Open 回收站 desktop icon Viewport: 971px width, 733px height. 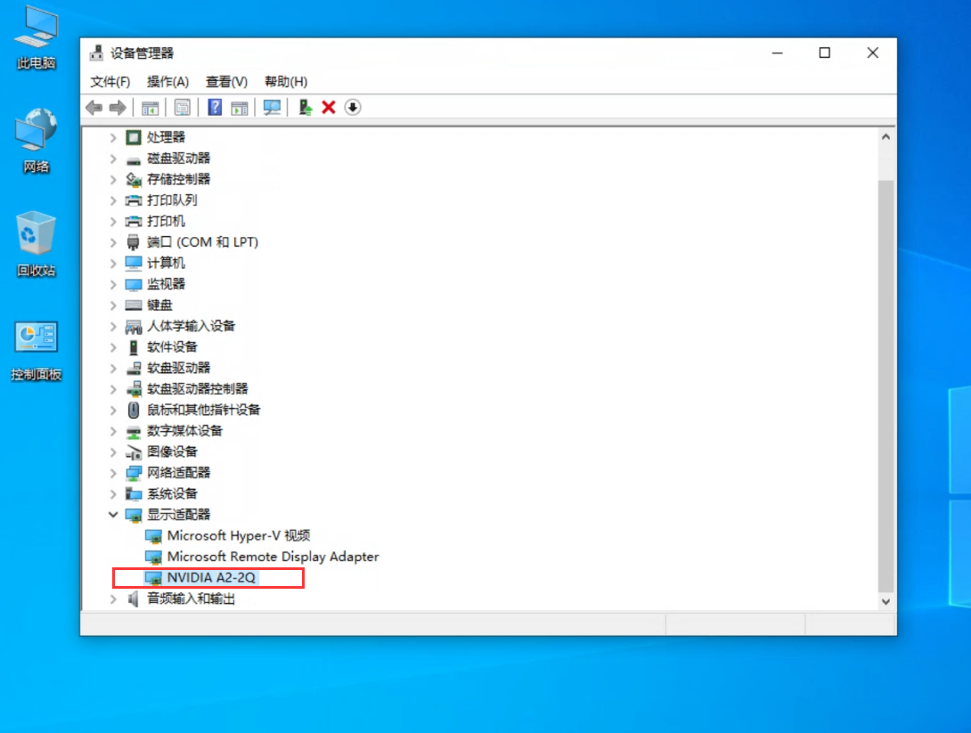pyautogui.click(x=37, y=245)
